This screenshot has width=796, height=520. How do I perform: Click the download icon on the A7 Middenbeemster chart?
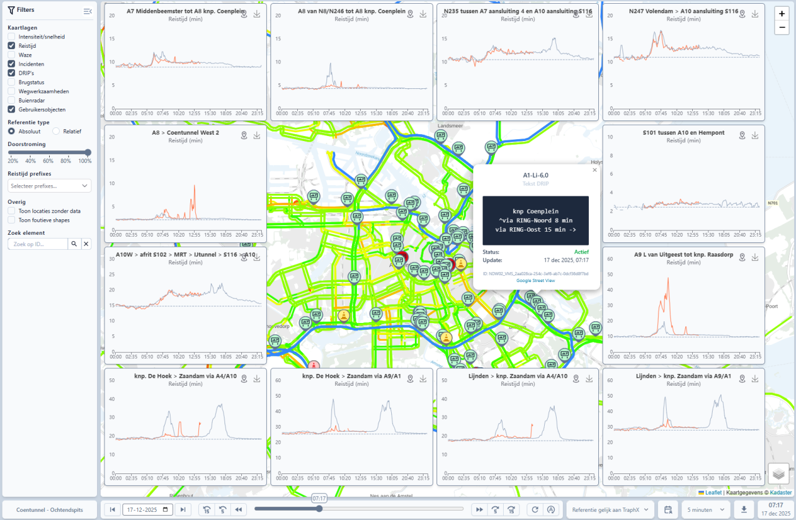click(256, 13)
